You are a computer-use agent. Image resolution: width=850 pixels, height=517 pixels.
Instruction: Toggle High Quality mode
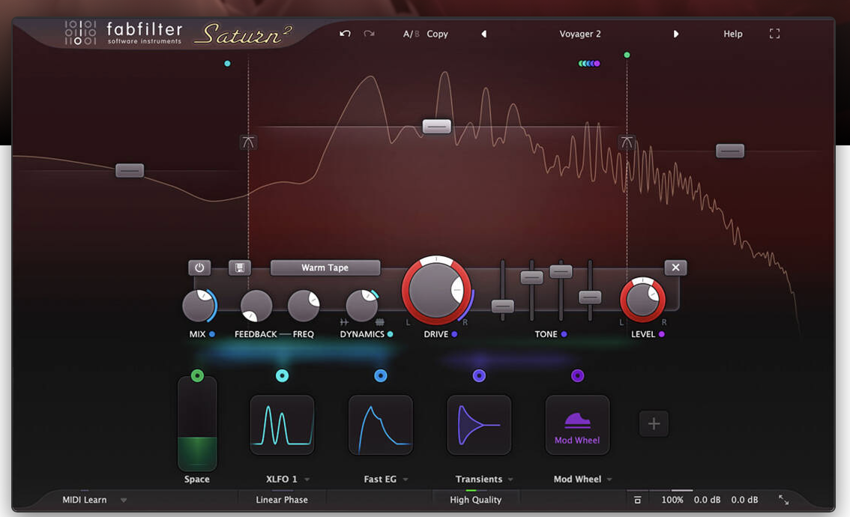click(475, 500)
